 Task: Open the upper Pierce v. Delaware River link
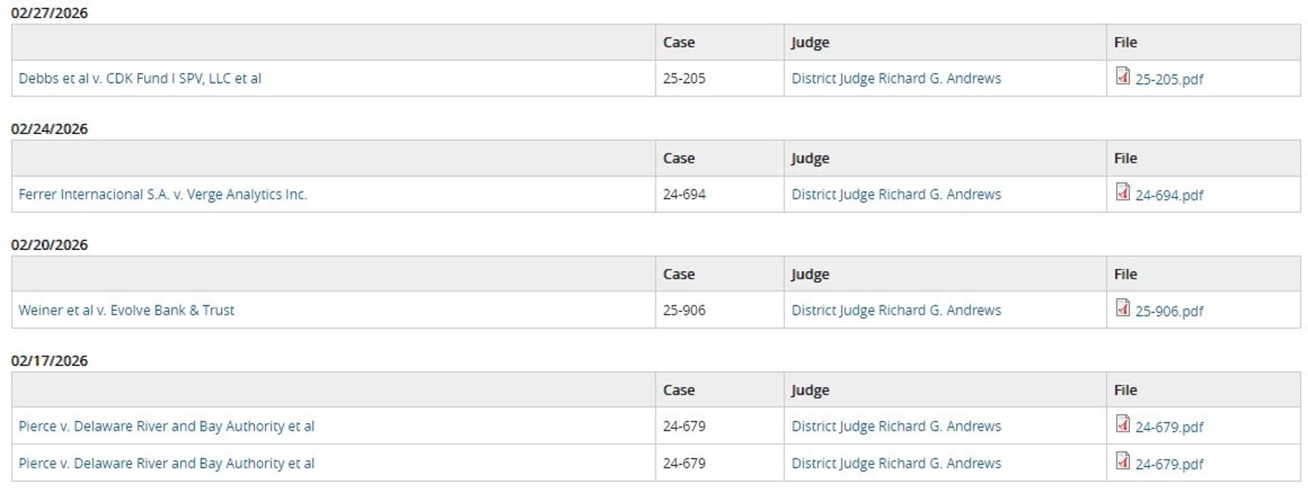(x=166, y=426)
